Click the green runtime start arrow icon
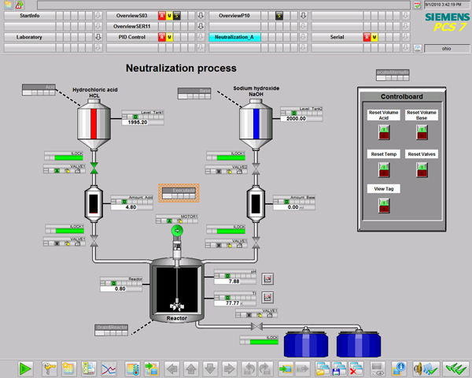This screenshot has width=472, height=378. coord(25,368)
